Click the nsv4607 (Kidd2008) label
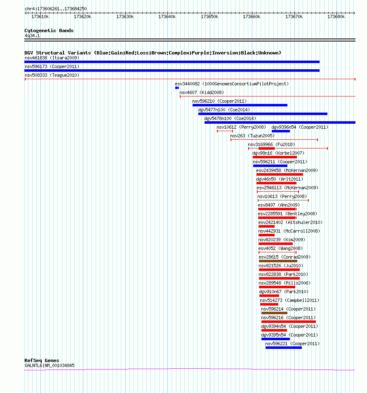Screen dimensions: 367x393 (x=202, y=92)
